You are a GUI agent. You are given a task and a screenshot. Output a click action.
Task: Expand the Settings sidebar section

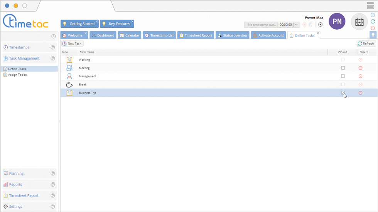(x=29, y=207)
